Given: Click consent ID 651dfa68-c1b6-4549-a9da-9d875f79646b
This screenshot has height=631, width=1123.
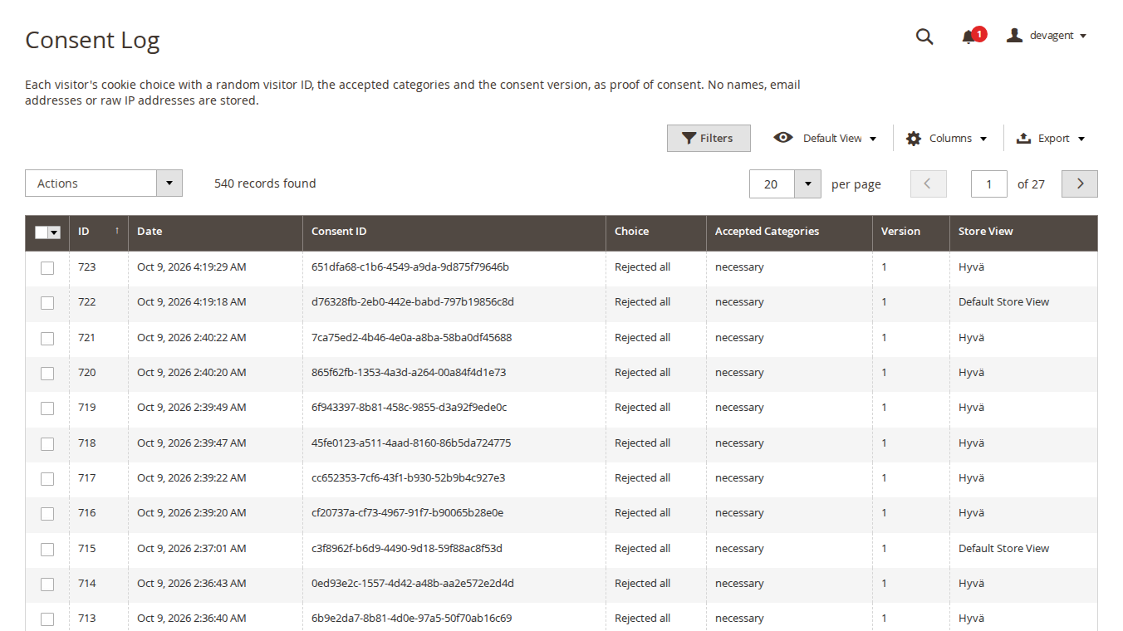Looking at the screenshot, I should click(x=410, y=267).
